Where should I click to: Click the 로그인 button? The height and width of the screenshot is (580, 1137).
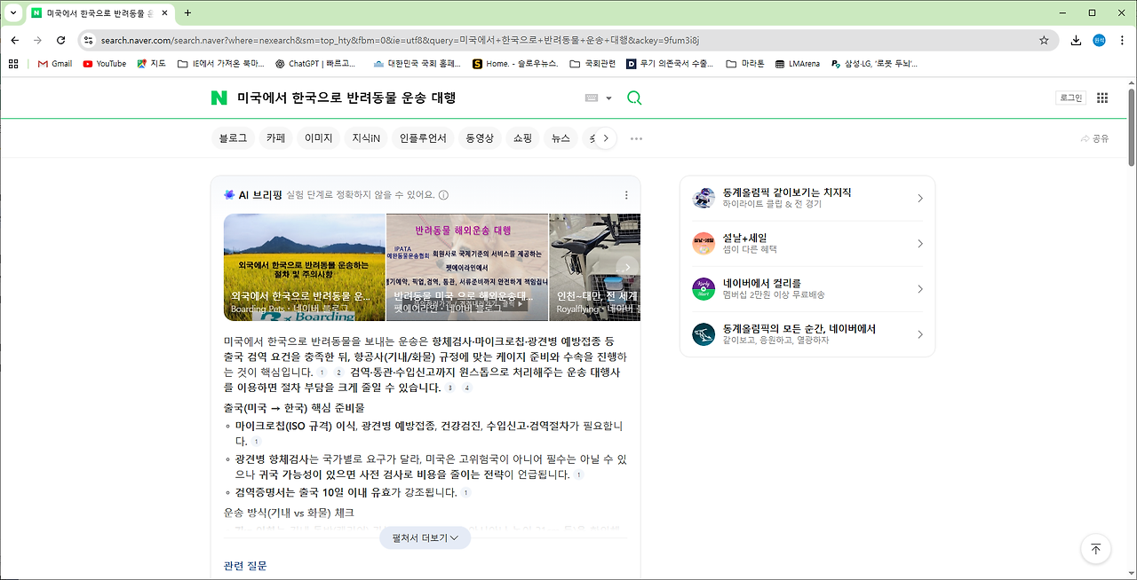coord(1070,98)
